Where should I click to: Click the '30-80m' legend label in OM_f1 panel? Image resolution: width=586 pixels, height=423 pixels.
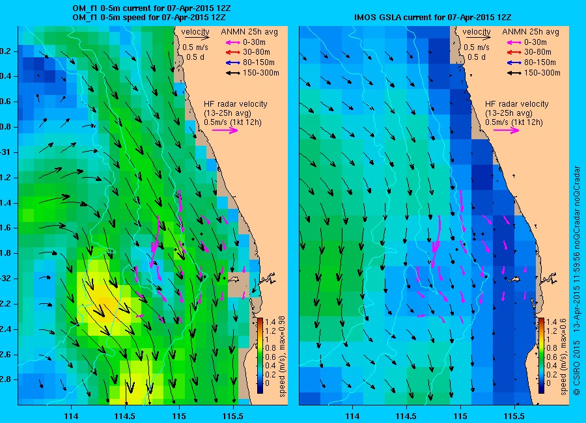point(257,52)
